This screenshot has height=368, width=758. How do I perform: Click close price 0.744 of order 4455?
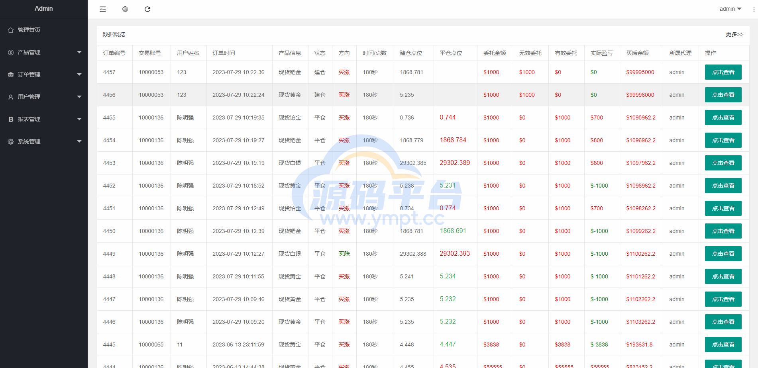448,117
